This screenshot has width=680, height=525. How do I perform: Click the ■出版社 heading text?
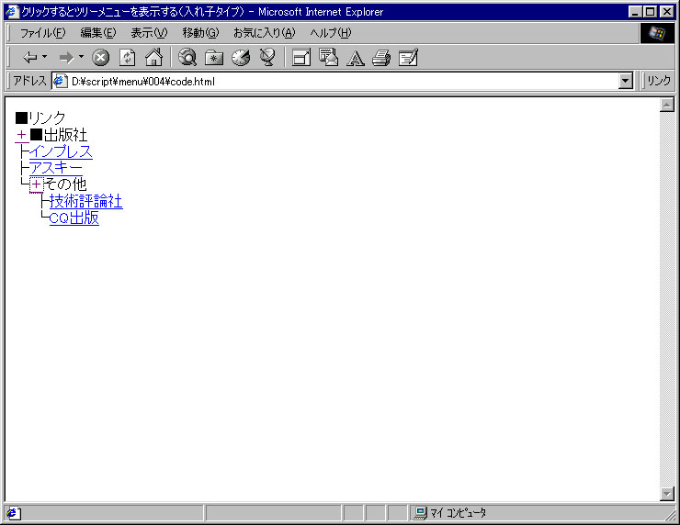tap(59, 135)
